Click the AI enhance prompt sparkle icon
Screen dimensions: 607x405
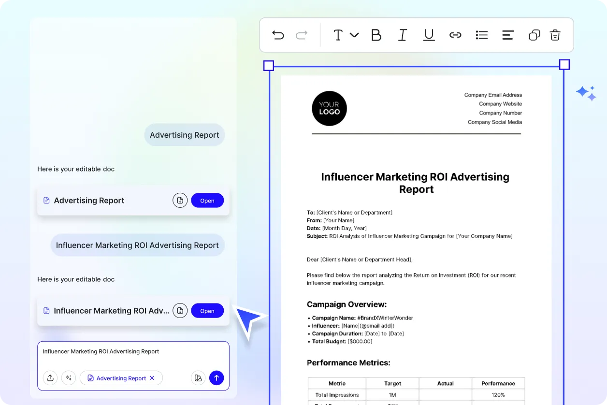[69, 378]
